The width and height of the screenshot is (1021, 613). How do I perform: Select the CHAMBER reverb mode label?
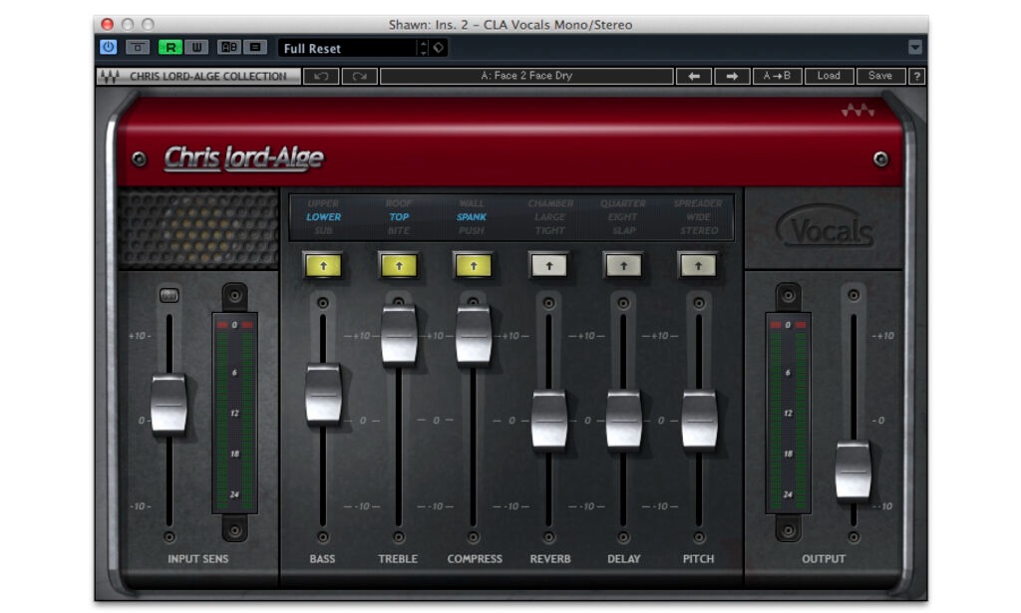550,203
